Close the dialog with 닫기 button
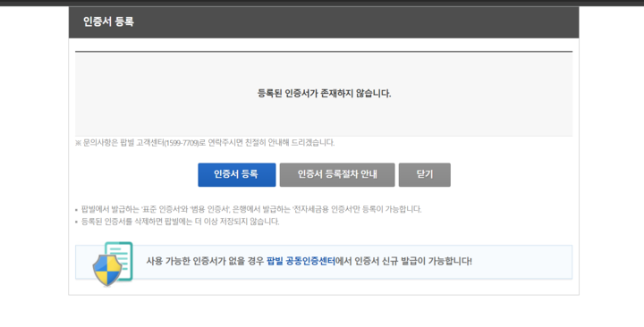The height and width of the screenshot is (327, 644). tap(424, 175)
